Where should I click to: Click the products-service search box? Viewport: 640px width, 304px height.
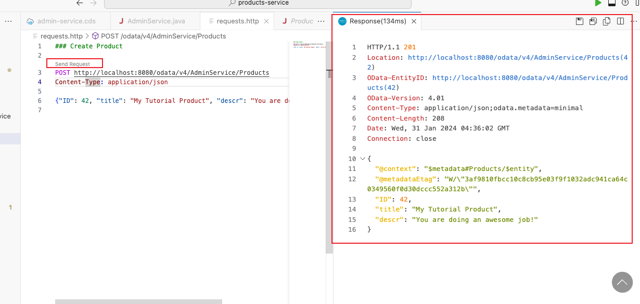258,3
